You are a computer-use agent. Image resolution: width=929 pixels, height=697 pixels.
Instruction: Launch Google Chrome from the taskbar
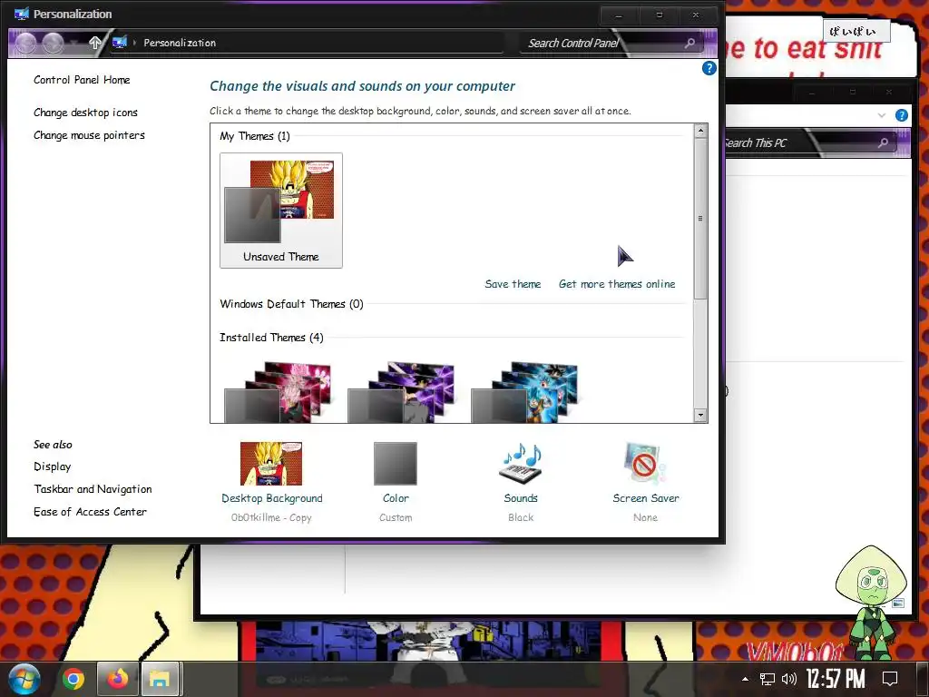pos(73,679)
